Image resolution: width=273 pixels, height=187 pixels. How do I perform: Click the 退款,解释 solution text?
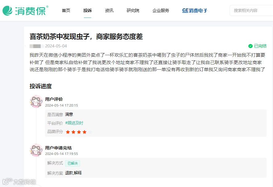73,173
